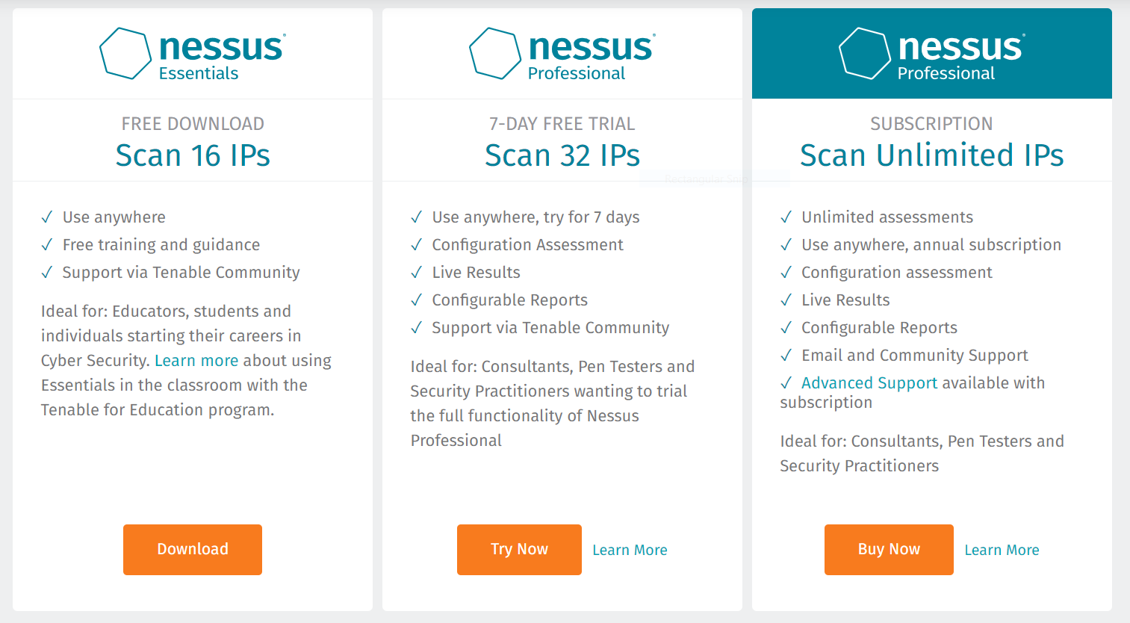Screen dimensions: 1130x623
Task: Click the checkmark beside "Unlimited assessments"
Action: 786,217
